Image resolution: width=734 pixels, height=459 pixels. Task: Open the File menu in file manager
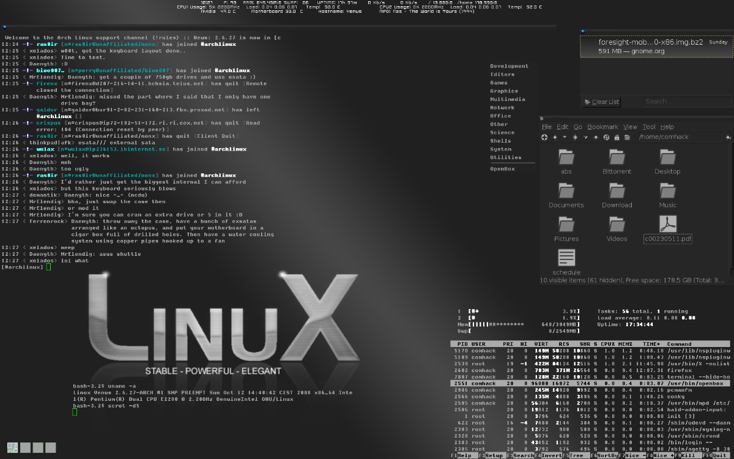[x=546, y=127]
